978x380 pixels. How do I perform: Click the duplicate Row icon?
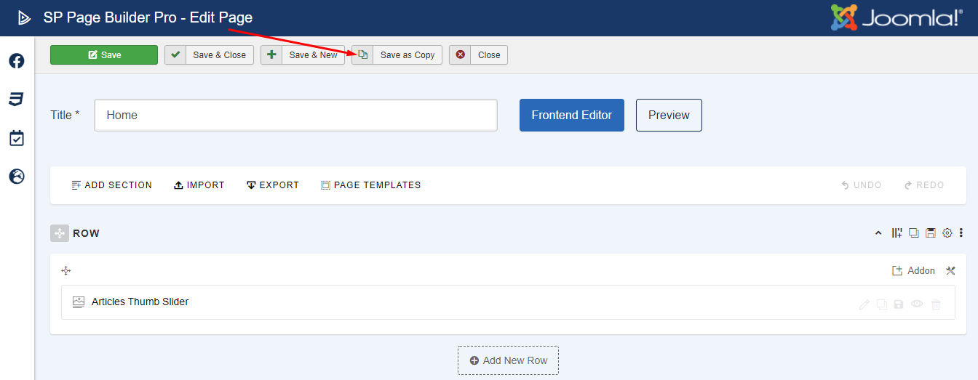point(913,233)
